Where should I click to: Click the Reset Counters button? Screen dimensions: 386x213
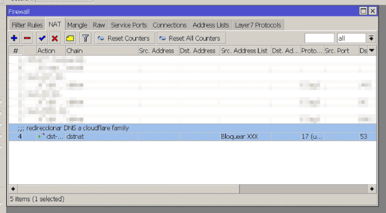[125, 38]
